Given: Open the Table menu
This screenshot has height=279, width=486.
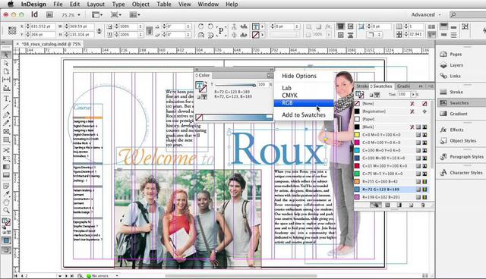Looking at the screenshot, I should pyautogui.click(x=164, y=5).
